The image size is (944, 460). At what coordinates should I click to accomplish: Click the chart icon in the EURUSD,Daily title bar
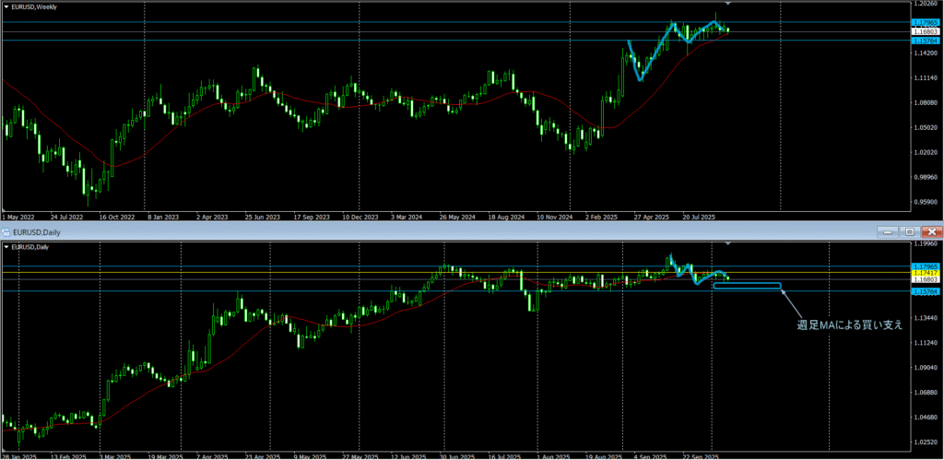click(x=6, y=232)
